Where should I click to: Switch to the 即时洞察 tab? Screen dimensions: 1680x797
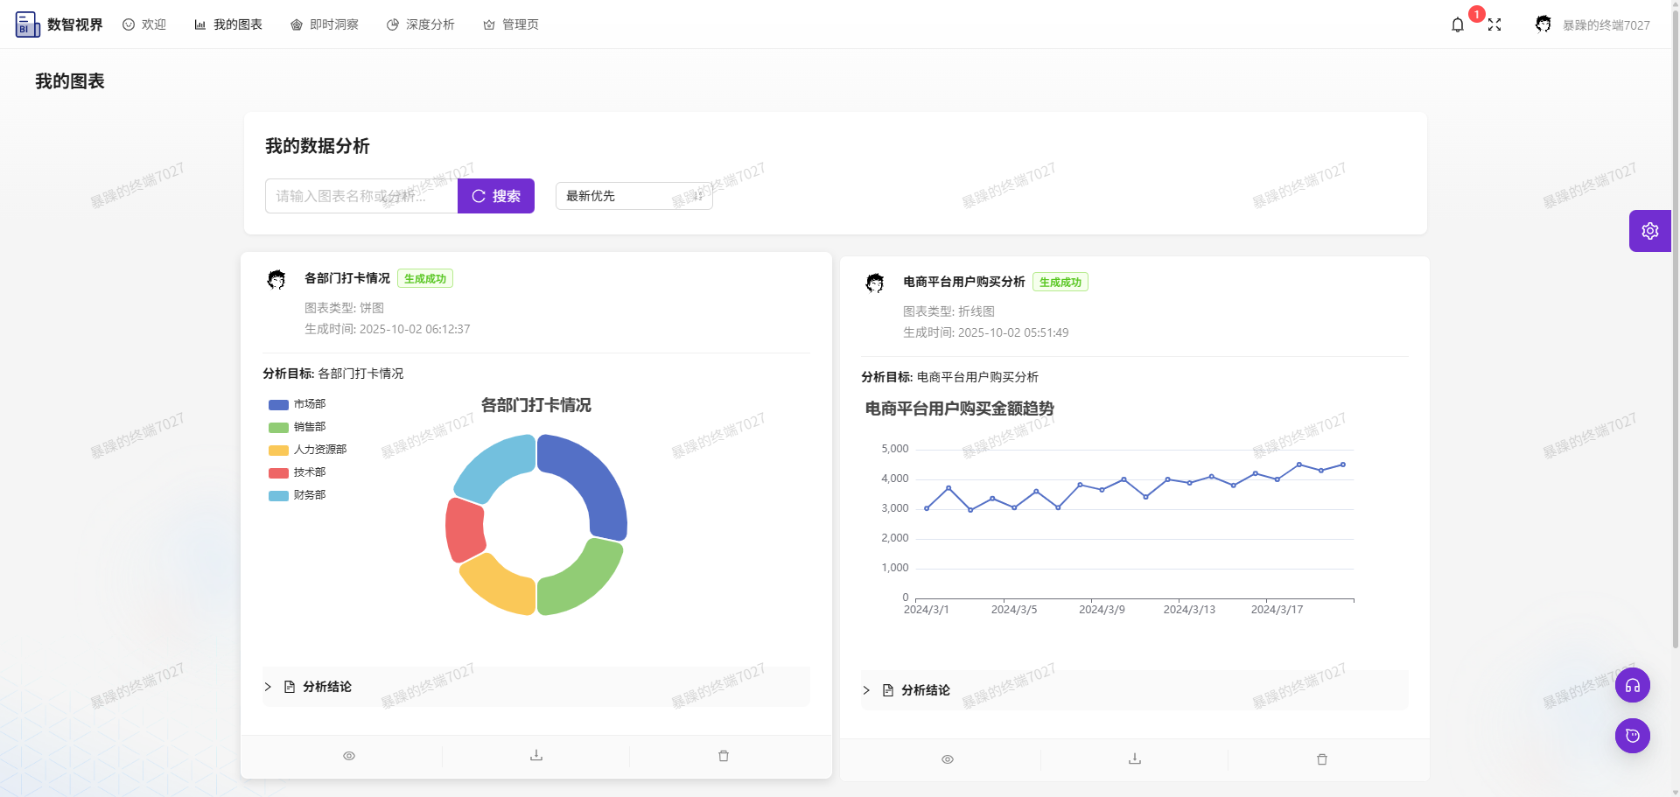point(324,24)
